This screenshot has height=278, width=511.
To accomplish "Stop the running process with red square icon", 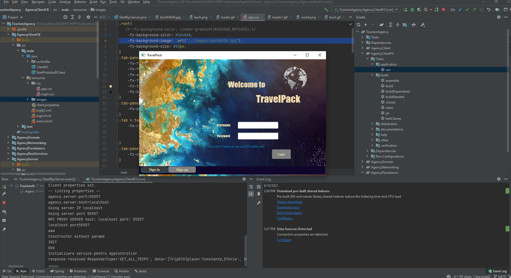I will [444, 9].
